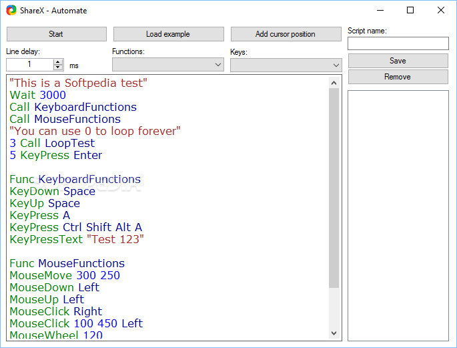This screenshot has height=348, width=457.
Task: Click the line Call KeyboardFunctions
Action: pyautogui.click(x=73, y=107)
